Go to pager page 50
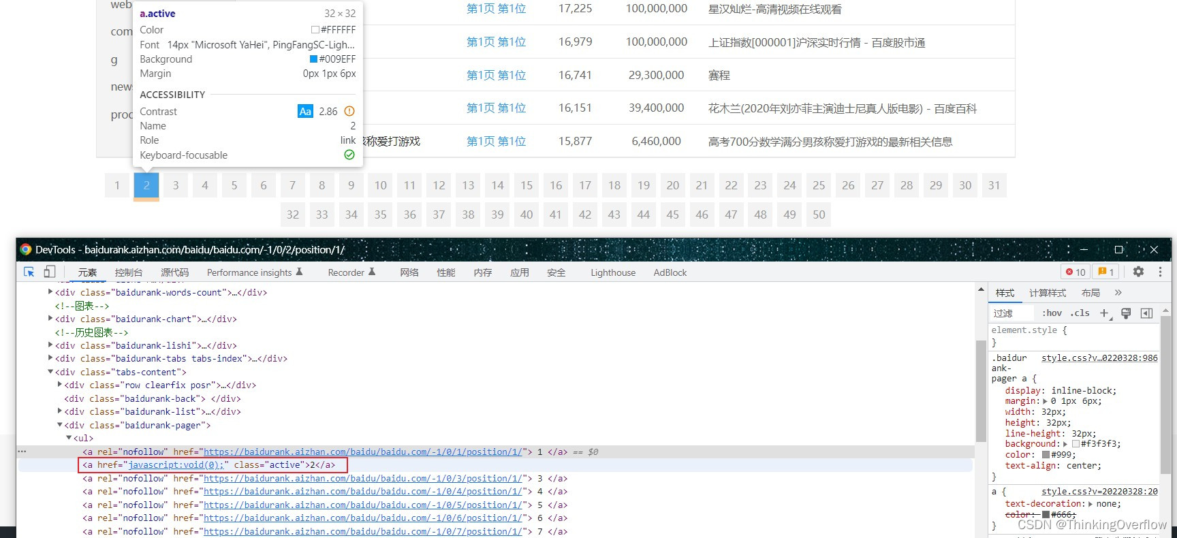Viewport: 1177px width, 538px height. pyautogui.click(x=819, y=215)
